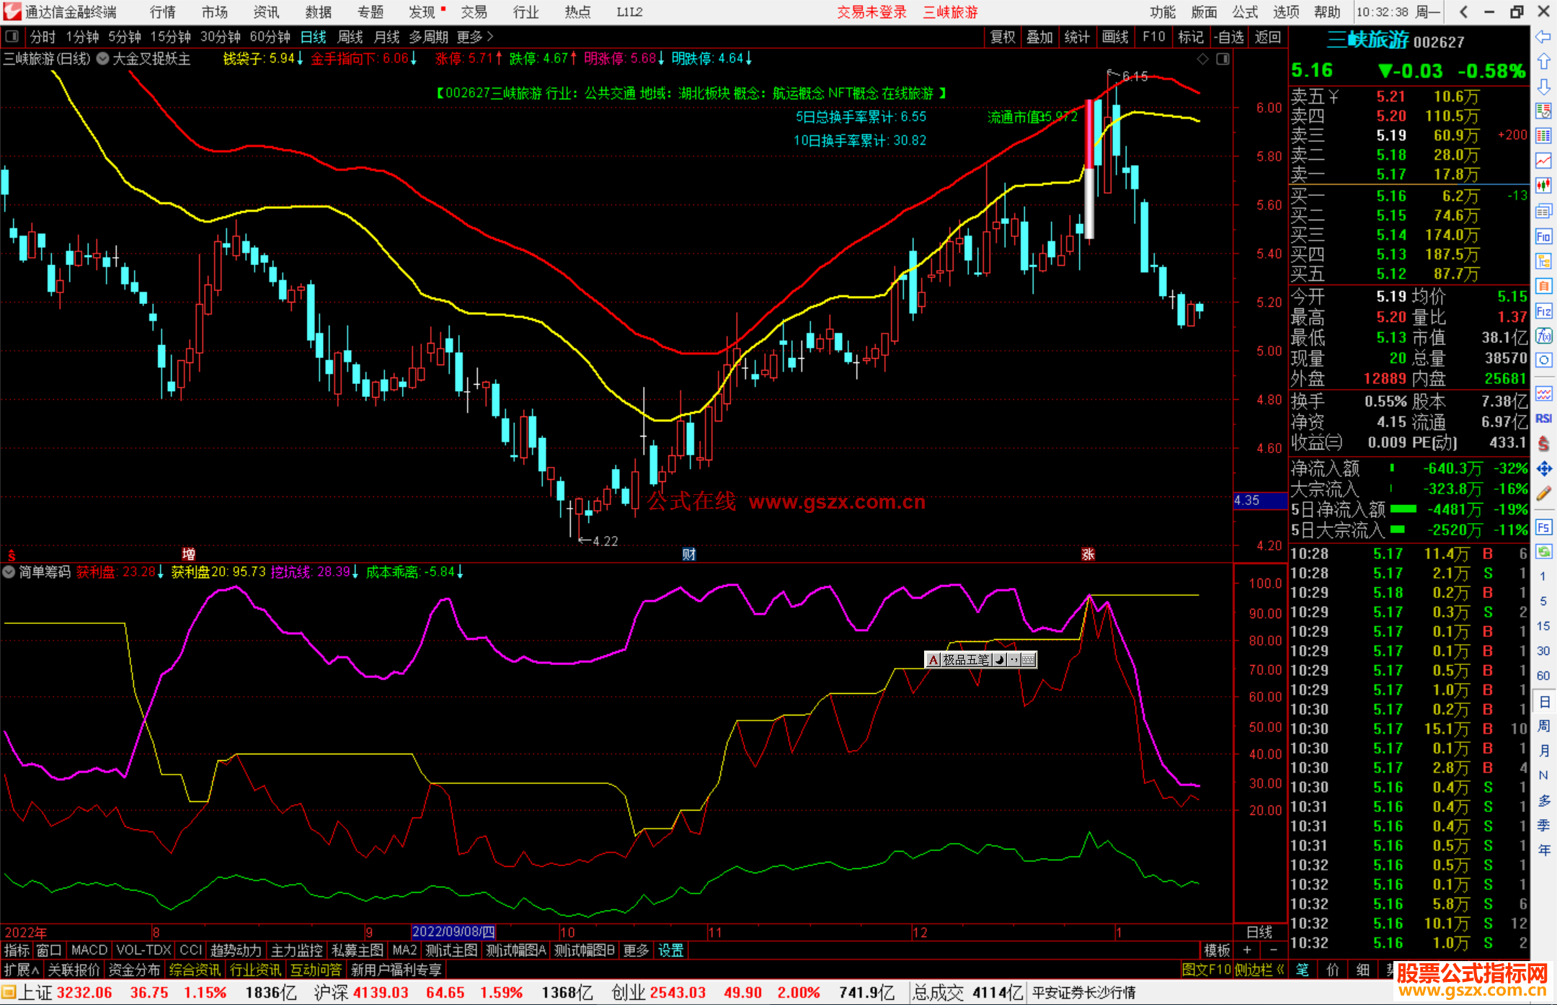Viewport: 1557px width, 1005px height.
Task: Click the RSI indicator sidebar icon
Action: pos(1543,419)
